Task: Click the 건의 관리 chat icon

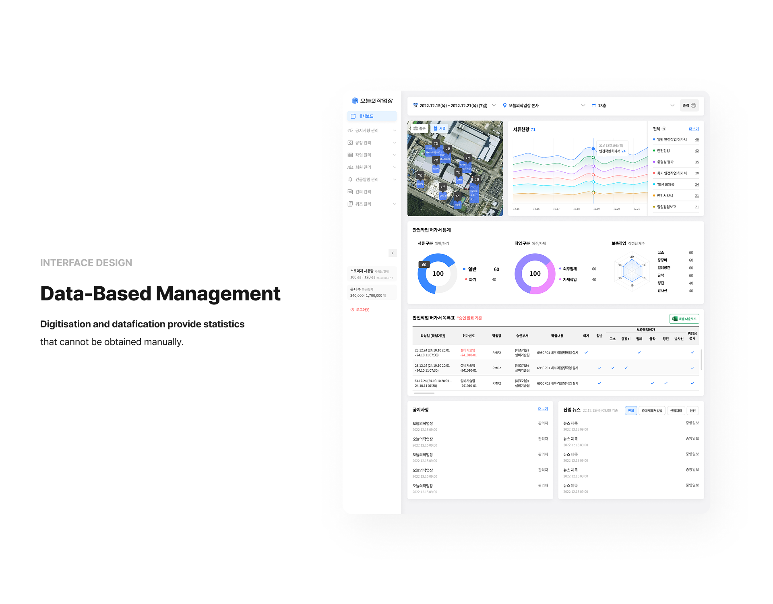Action: point(350,192)
